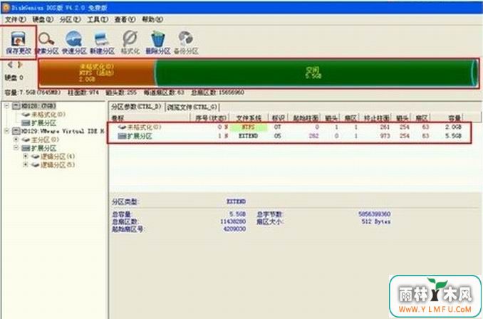
Task: Select the 扩展分区 row in partition table
Action: [x=289, y=136]
